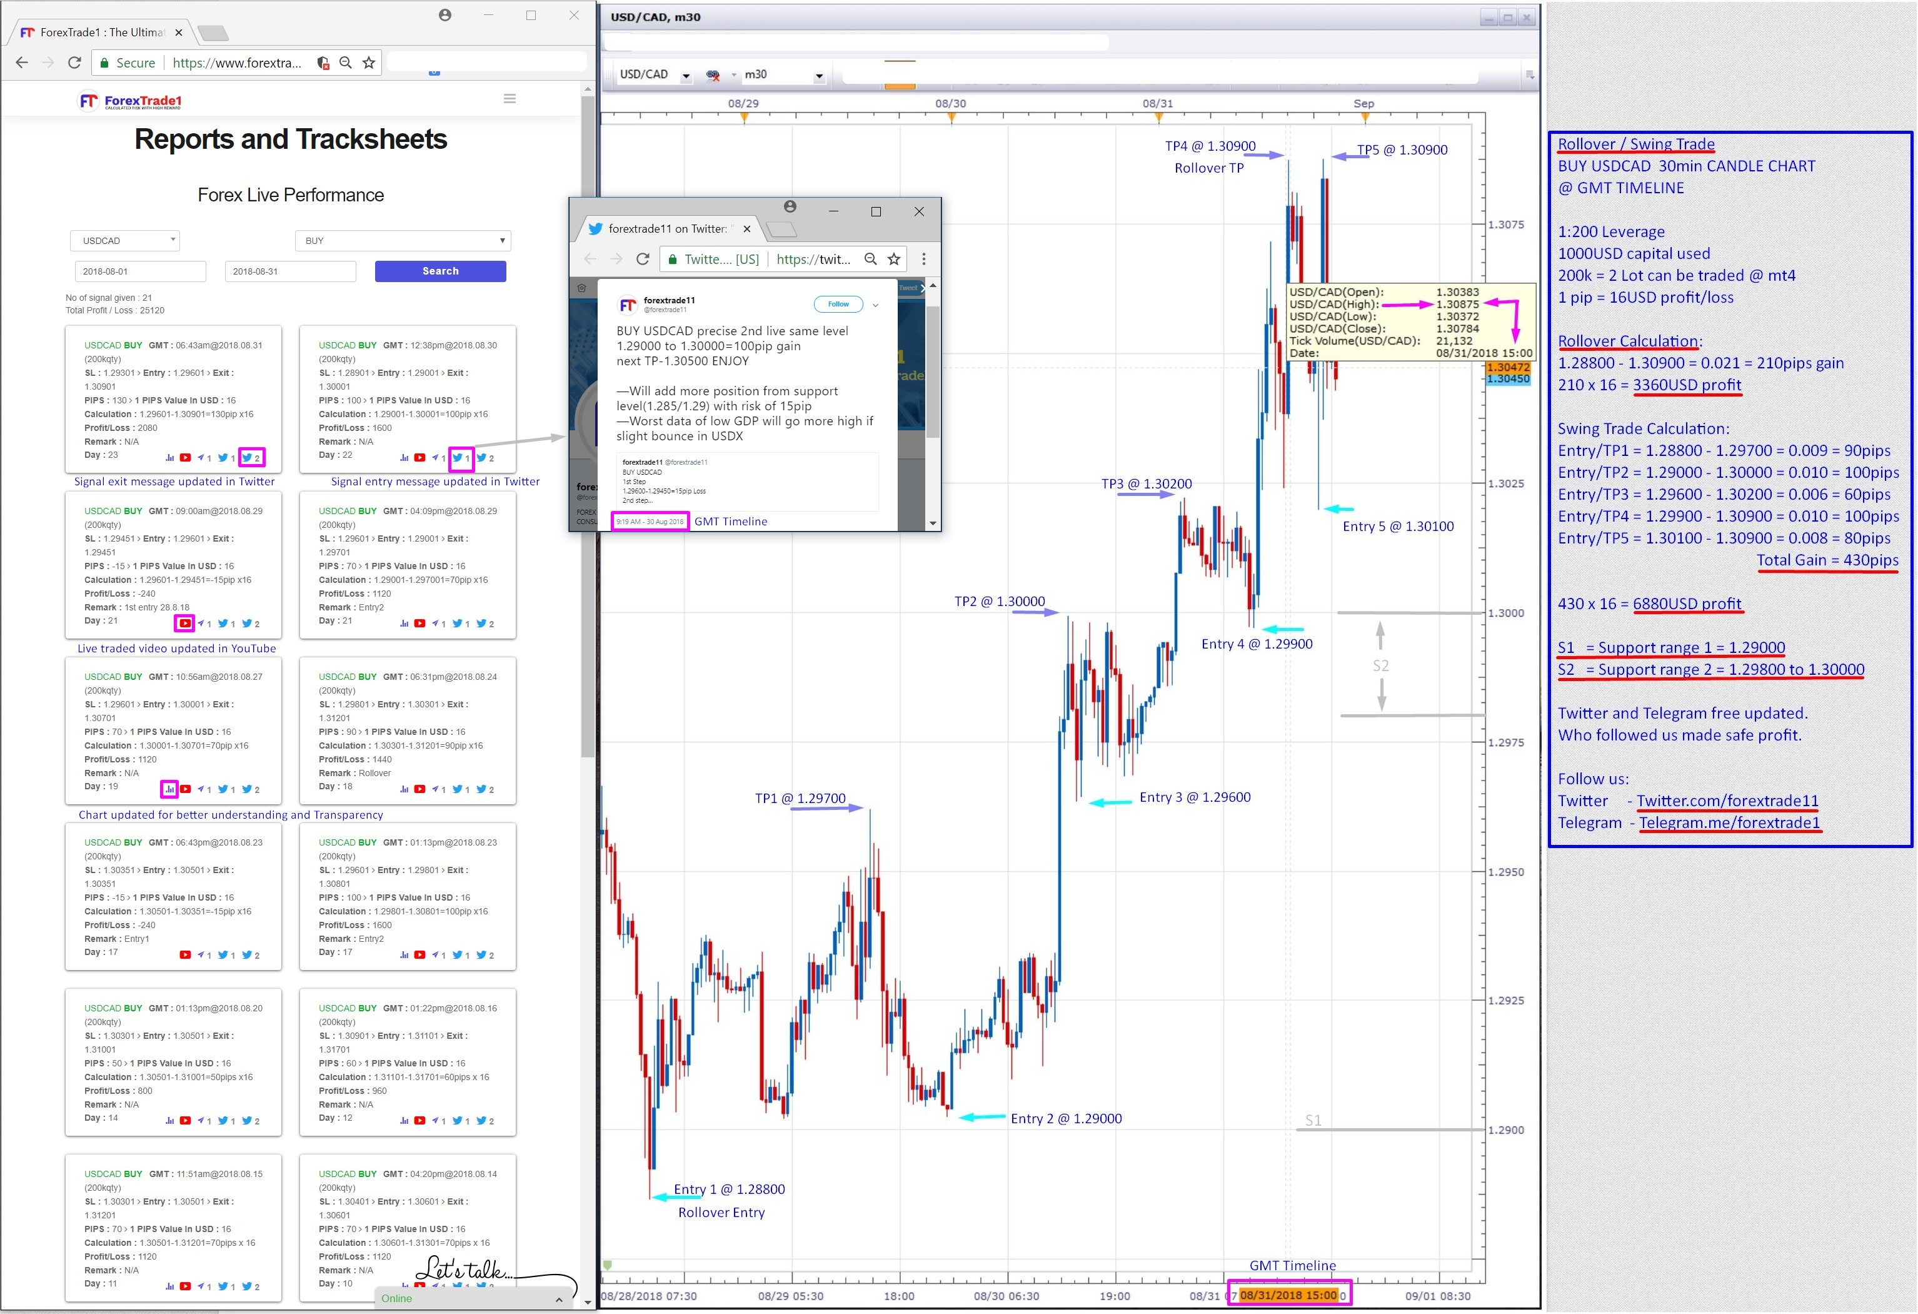Viewport: 1918px width, 1314px height.
Task: Reload the ForexTrade1 page
Action: 74,63
